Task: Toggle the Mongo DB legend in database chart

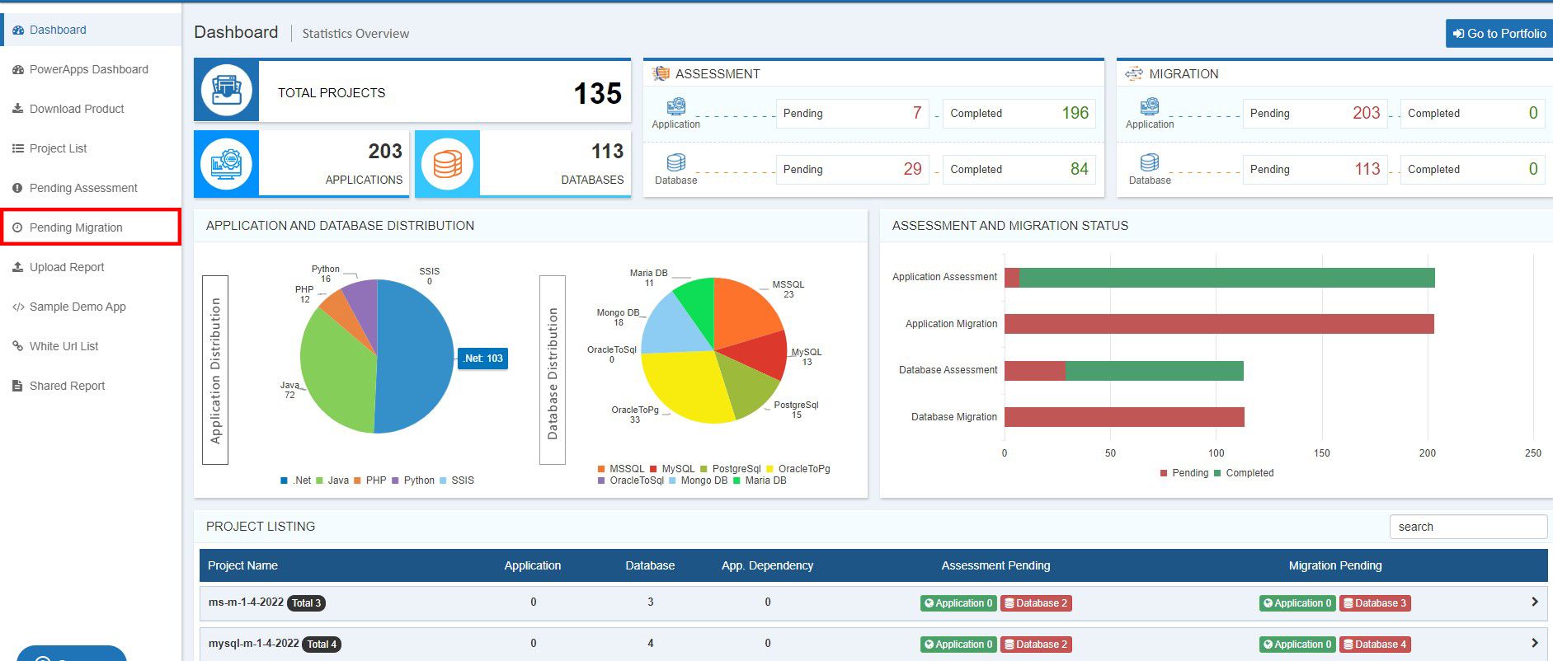Action: (698, 481)
